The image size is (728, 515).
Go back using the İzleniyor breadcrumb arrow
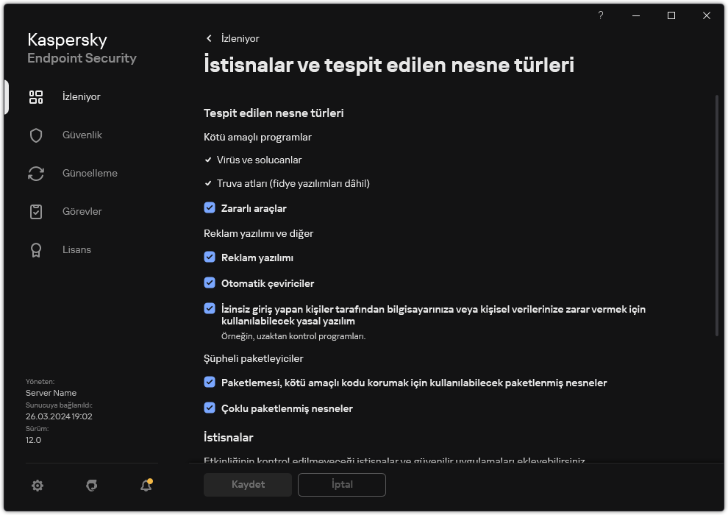(208, 38)
